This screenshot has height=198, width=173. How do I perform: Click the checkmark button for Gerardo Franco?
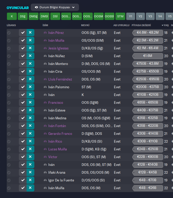pos(23,134)
